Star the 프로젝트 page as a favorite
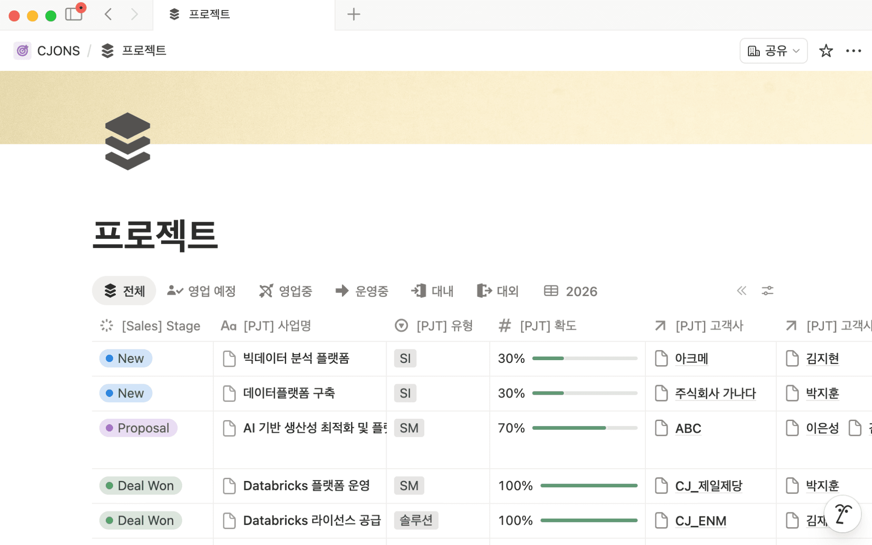 click(826, 50)
